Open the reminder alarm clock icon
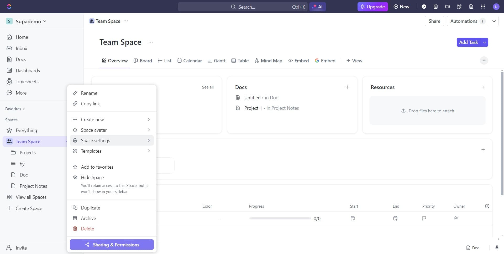This screenshot has height=254, width=504. click(459, 7)
